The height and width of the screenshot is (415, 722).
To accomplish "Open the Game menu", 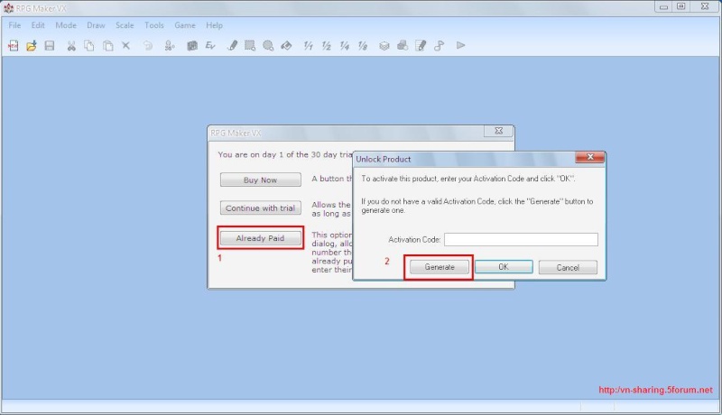I will [x=185, y=25].
